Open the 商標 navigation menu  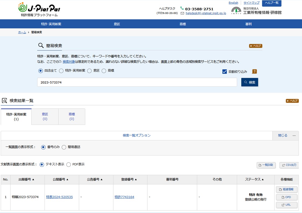pos(183,24)
